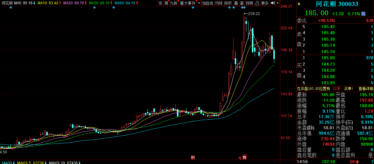This screenshot has width=374, height=164.
Task: Click the 239.22 peak price label
Action: (254, 13)
